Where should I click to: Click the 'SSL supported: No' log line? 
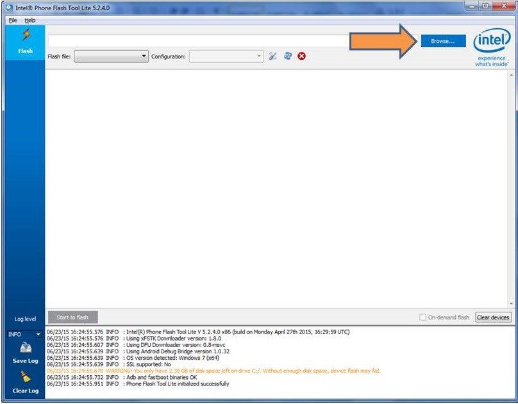(x=109, y=364)
